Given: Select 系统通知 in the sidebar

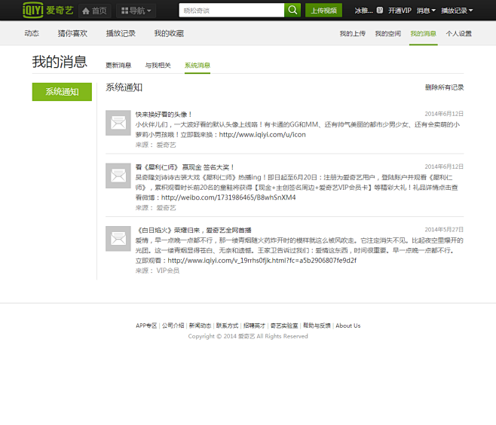Looking at the screenshot, I should coord(62,92).
